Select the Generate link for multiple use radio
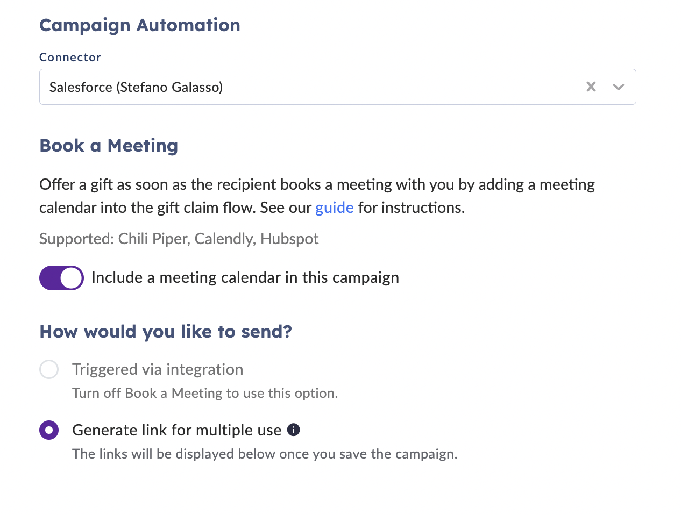This screenshot has width=681, height=515. tap(49, 430)
